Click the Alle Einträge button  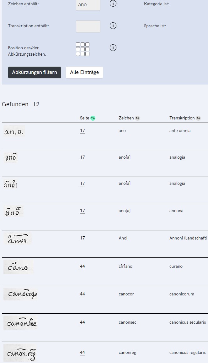point(84,72)
